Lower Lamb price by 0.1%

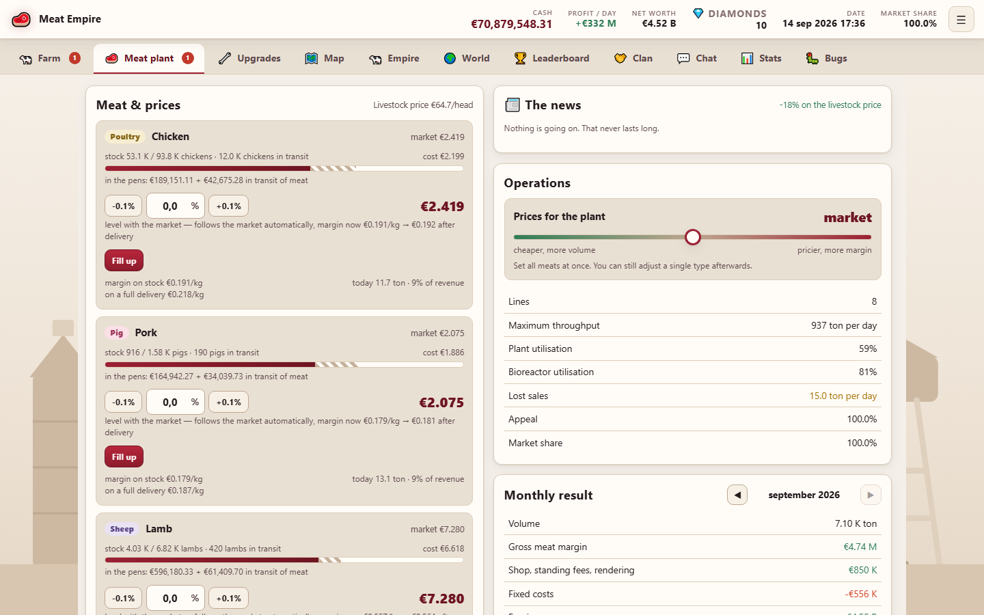[124, 598]
